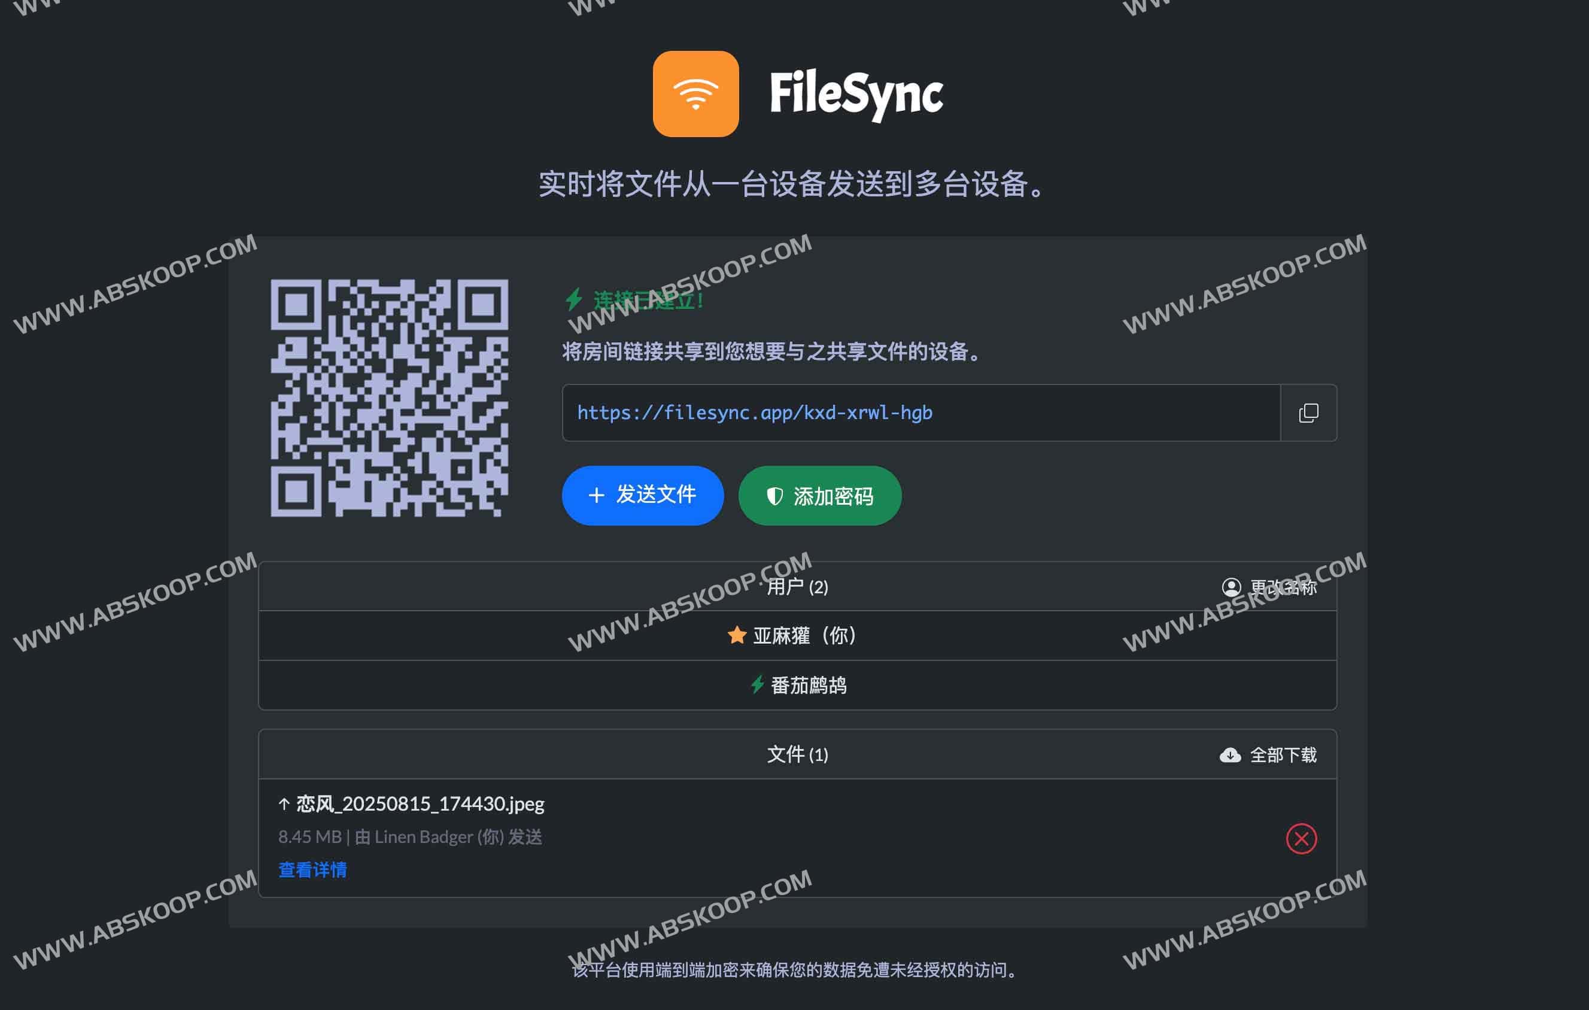This screenshot has height=1010, width=1589.
Task: Click the instruction text 将房间链接共享到您想要与之共享文件的设备
Action: coord(771,351)
